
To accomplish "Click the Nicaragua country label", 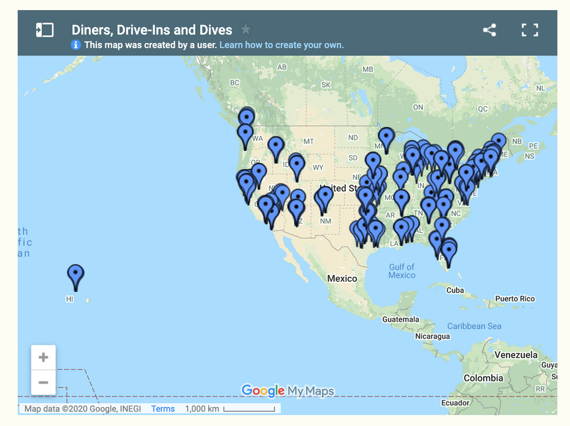I will [x=433, y=336].
